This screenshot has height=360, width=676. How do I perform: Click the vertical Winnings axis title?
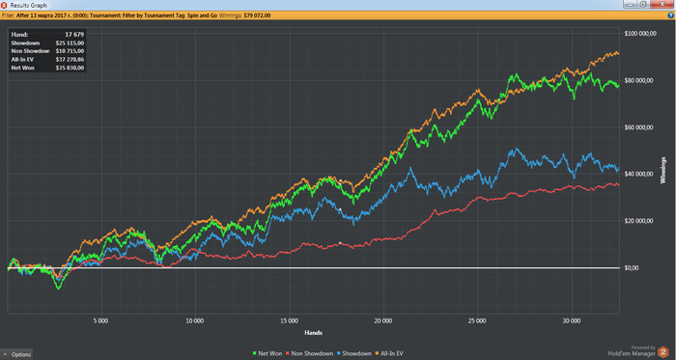pyautogui.click(x=664, y=170)
